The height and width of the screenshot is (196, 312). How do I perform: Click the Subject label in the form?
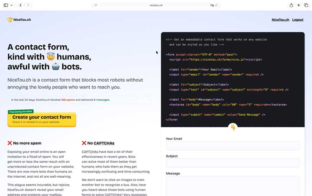[172, 156]
